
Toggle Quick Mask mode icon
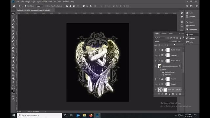[x=13, y=96]
